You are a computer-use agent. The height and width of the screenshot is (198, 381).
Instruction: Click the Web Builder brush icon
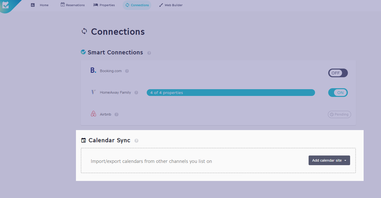click(x=161, y=5)
